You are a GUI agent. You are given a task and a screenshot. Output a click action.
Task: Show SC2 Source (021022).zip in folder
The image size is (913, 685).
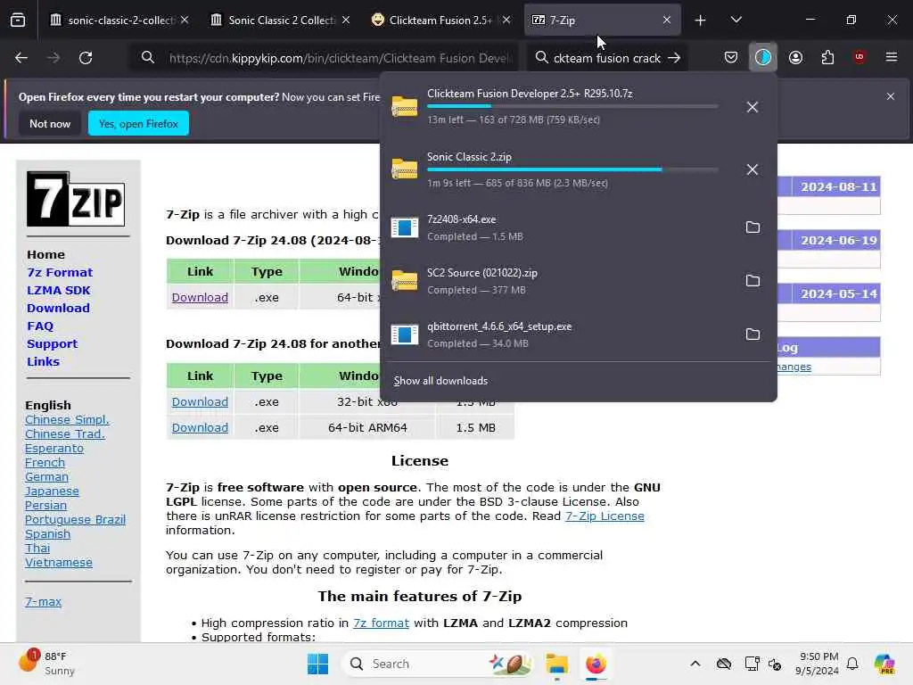tap(753, 281)
